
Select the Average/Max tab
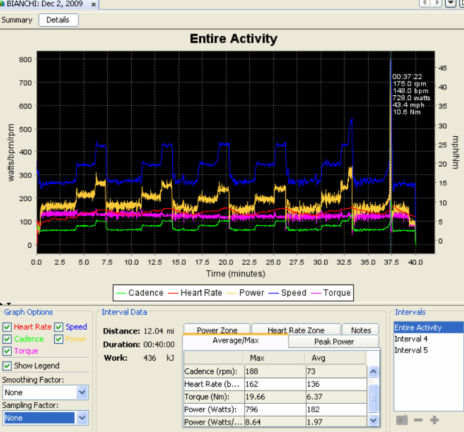(x=236, y=341)
